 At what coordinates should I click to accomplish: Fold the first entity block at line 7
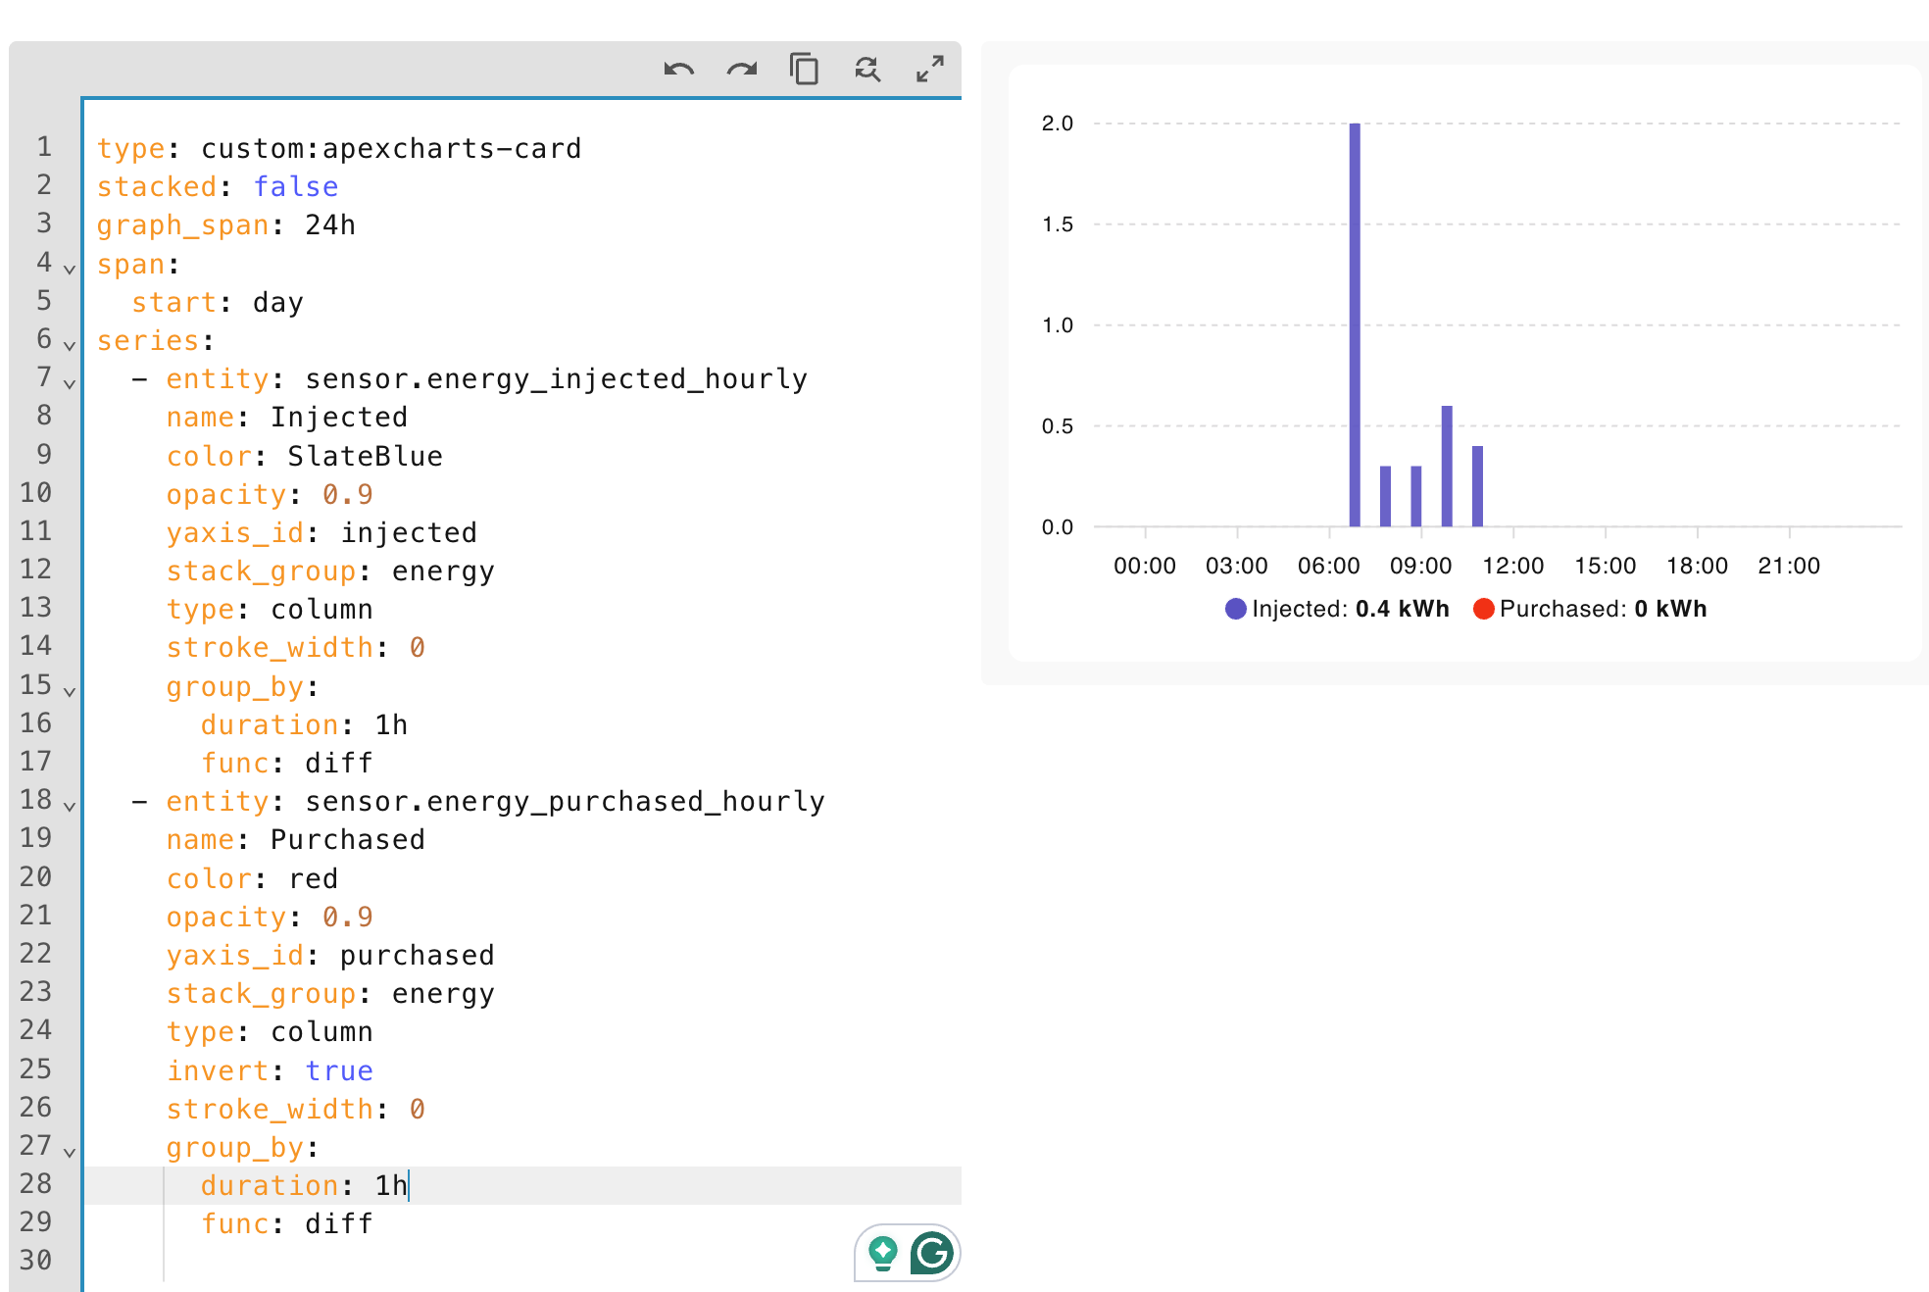pyautogui.click(x=70, y=383)
